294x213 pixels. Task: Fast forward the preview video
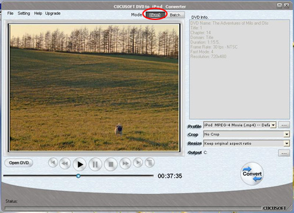click(x=125, y=163)
